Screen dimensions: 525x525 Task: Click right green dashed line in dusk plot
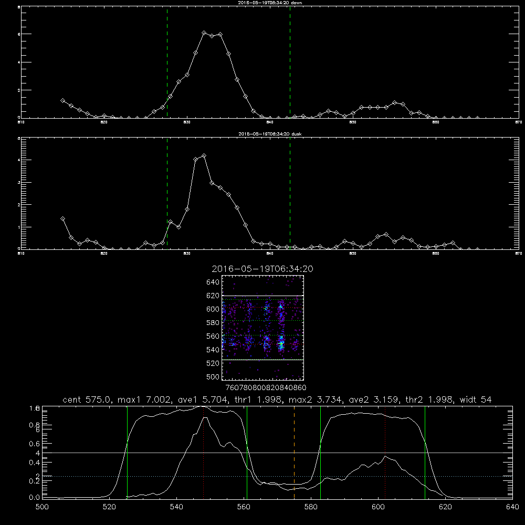[290, 194]
